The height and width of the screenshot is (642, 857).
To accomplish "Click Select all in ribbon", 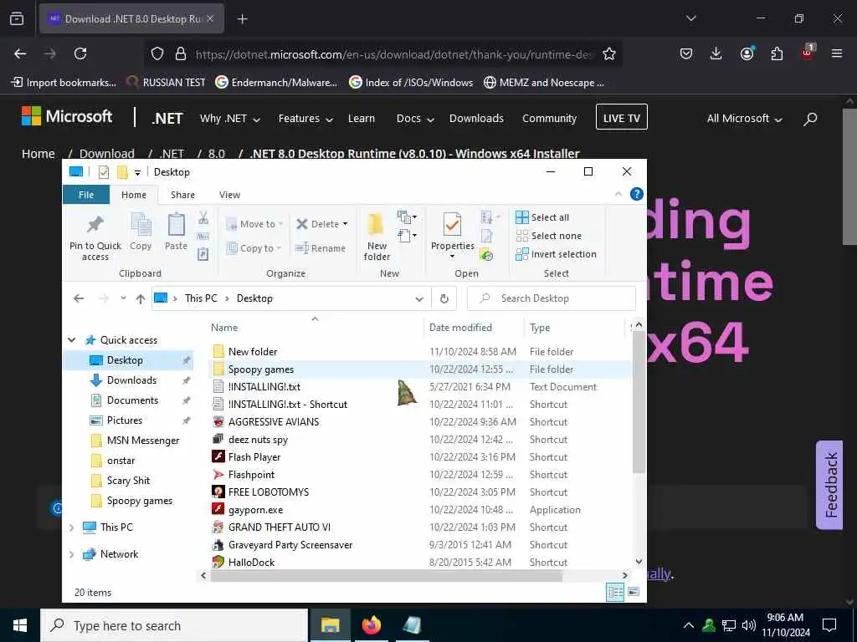I will click(542, 217).
